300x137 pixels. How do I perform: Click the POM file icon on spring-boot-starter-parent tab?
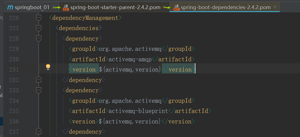66,8
